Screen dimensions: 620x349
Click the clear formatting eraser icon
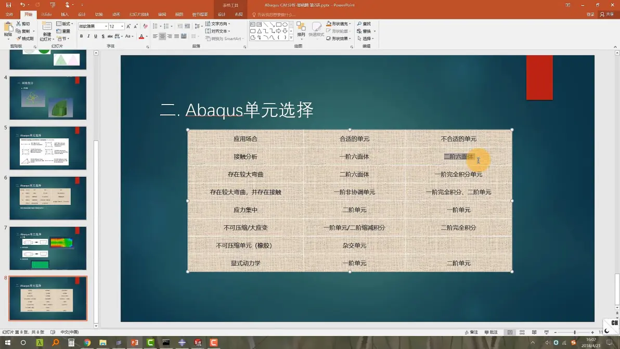click(x=146, y=26)
